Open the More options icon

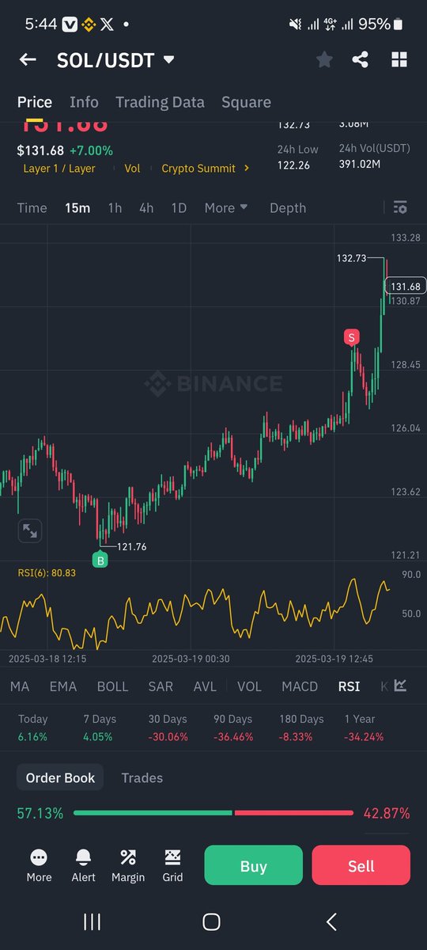[x=39, y=864]
